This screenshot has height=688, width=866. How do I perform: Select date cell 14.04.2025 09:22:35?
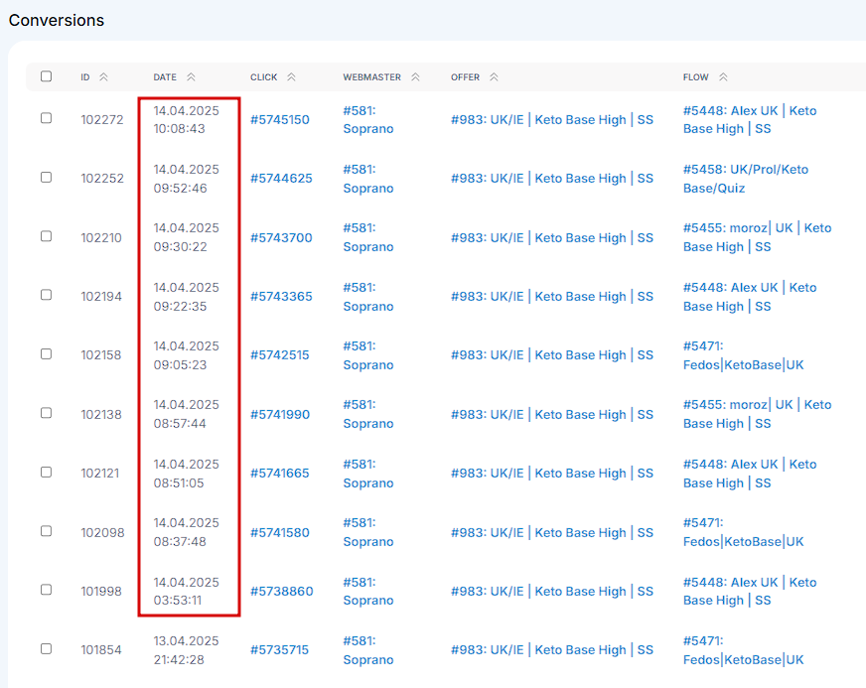[x=186, y=297]
